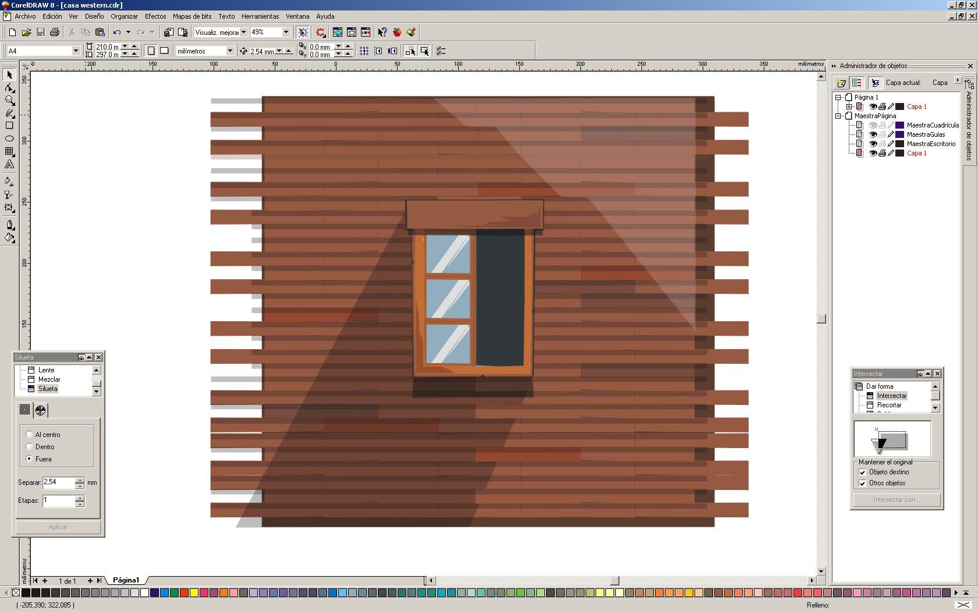The width and height of the screenshot is (978, 611).
Task: Select the Pick tool in toolbox
Action: tap(9, 75)
